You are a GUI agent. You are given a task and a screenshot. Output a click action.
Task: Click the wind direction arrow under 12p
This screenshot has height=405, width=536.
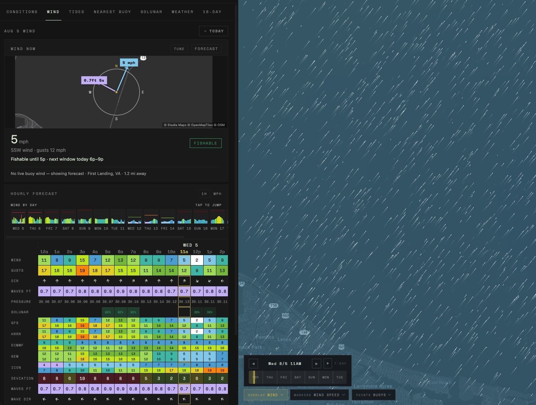pyautogui.click(x=197, y=281)
